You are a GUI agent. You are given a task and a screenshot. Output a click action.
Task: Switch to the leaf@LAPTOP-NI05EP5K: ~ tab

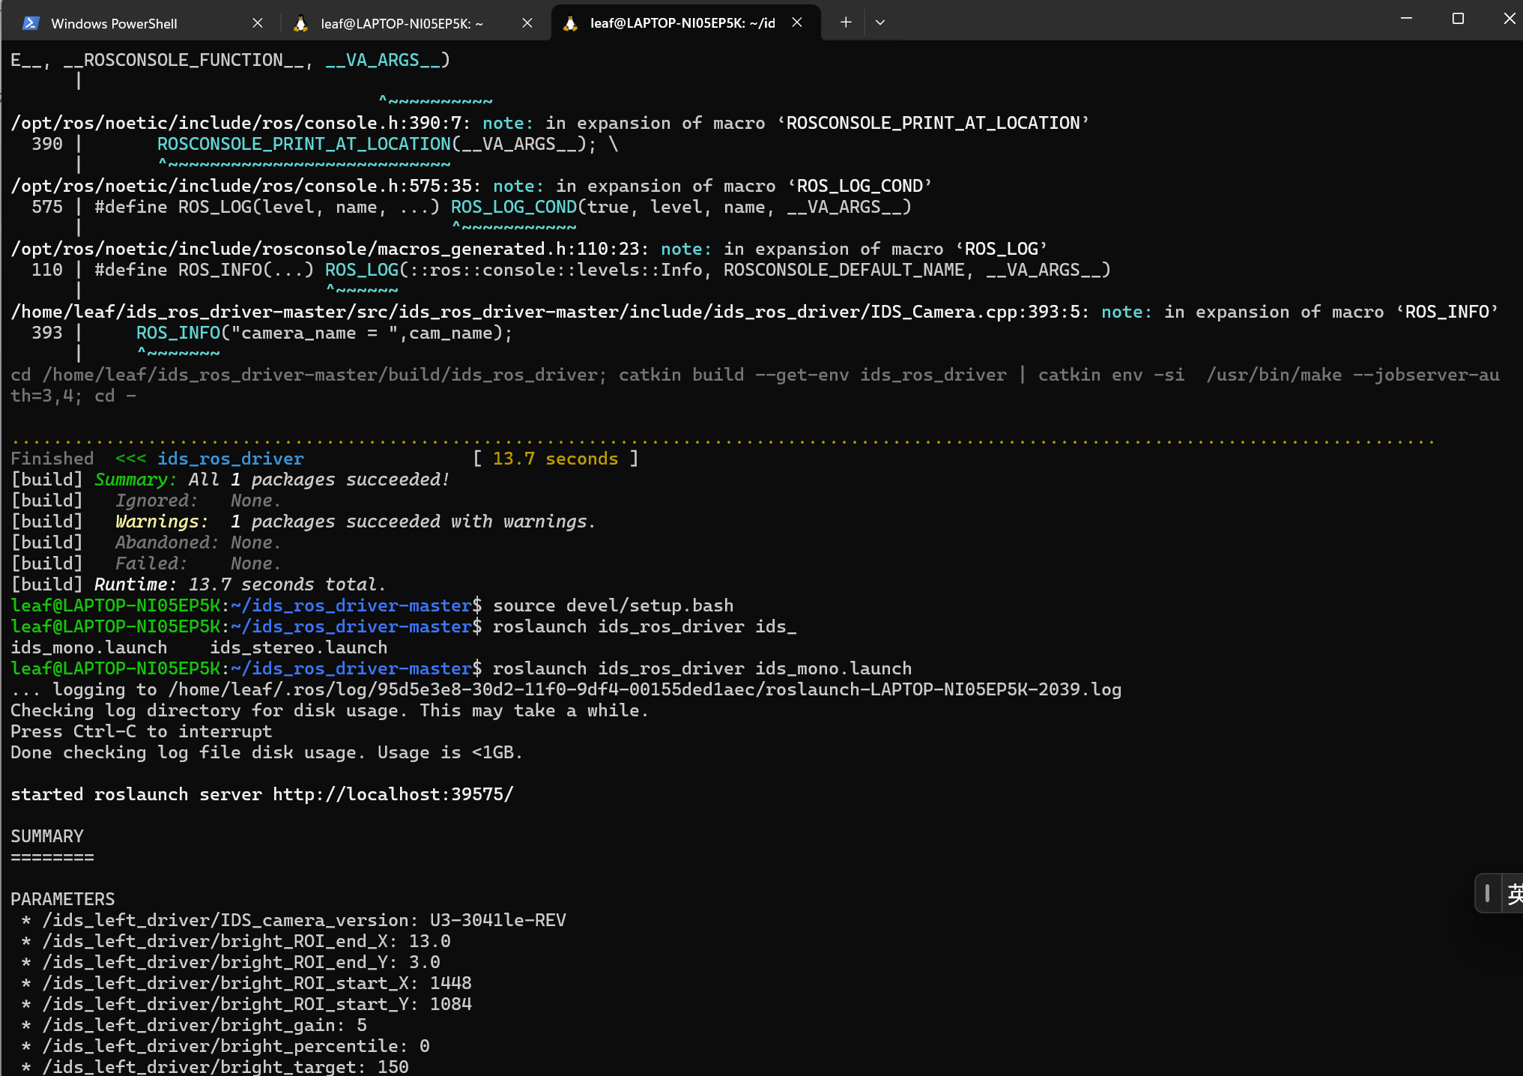coord(402,23)
